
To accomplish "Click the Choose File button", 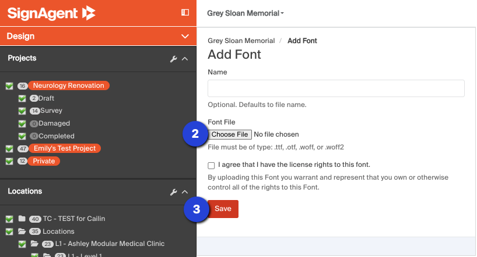I will pos(230,134).
